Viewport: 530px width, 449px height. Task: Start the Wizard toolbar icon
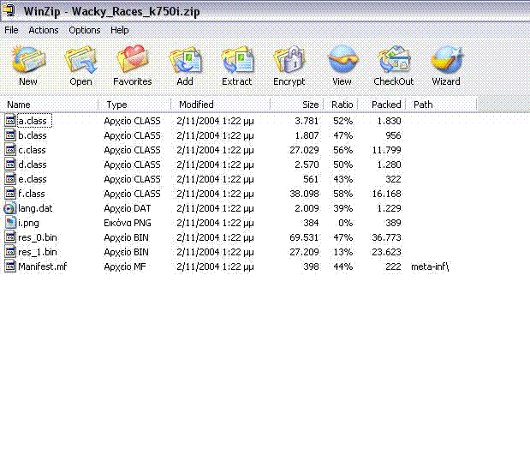click(446, 60)
